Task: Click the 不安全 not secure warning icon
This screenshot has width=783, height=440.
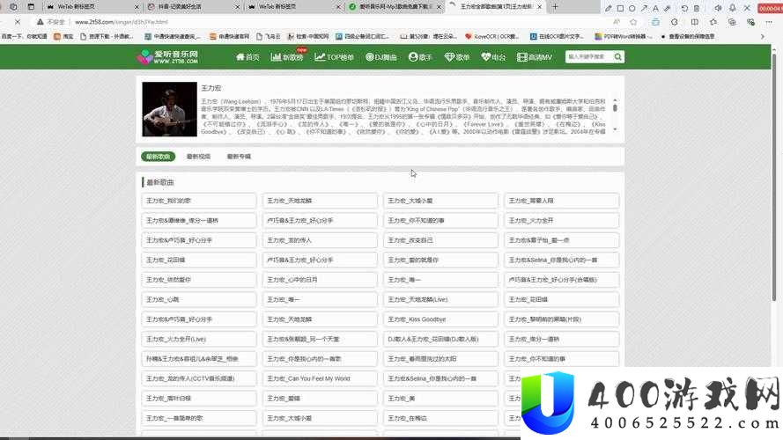Action: pyautogui.click(x=40, y=22)
